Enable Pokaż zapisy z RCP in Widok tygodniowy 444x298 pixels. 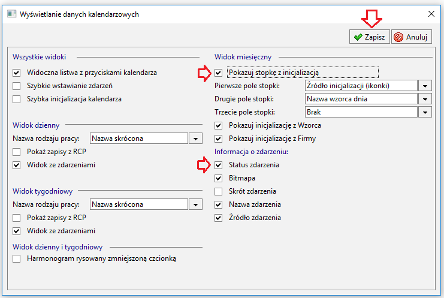[x=16, y=218]
